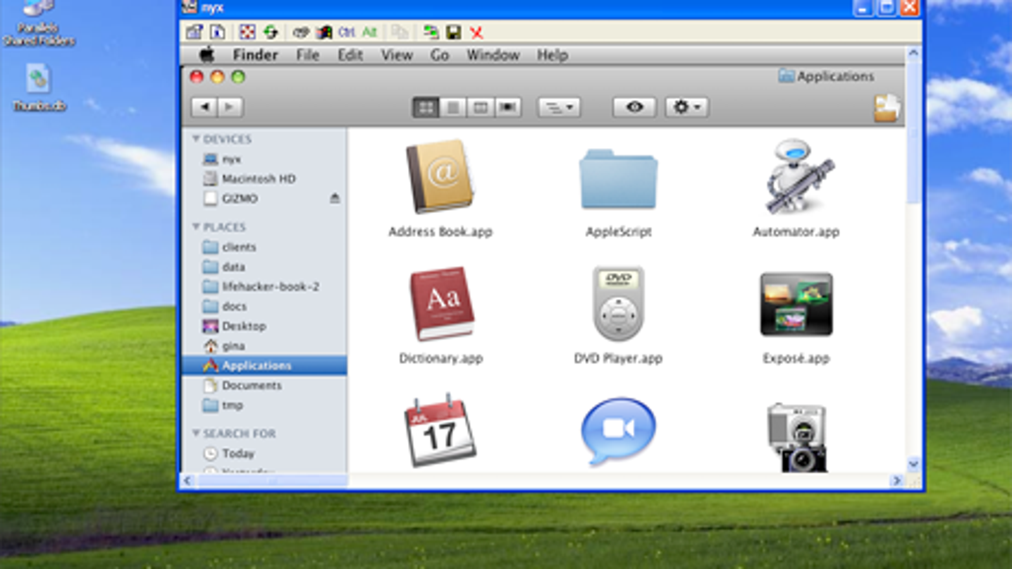
Task: Select Dictionary.app icon
Action: click(441, 304)
